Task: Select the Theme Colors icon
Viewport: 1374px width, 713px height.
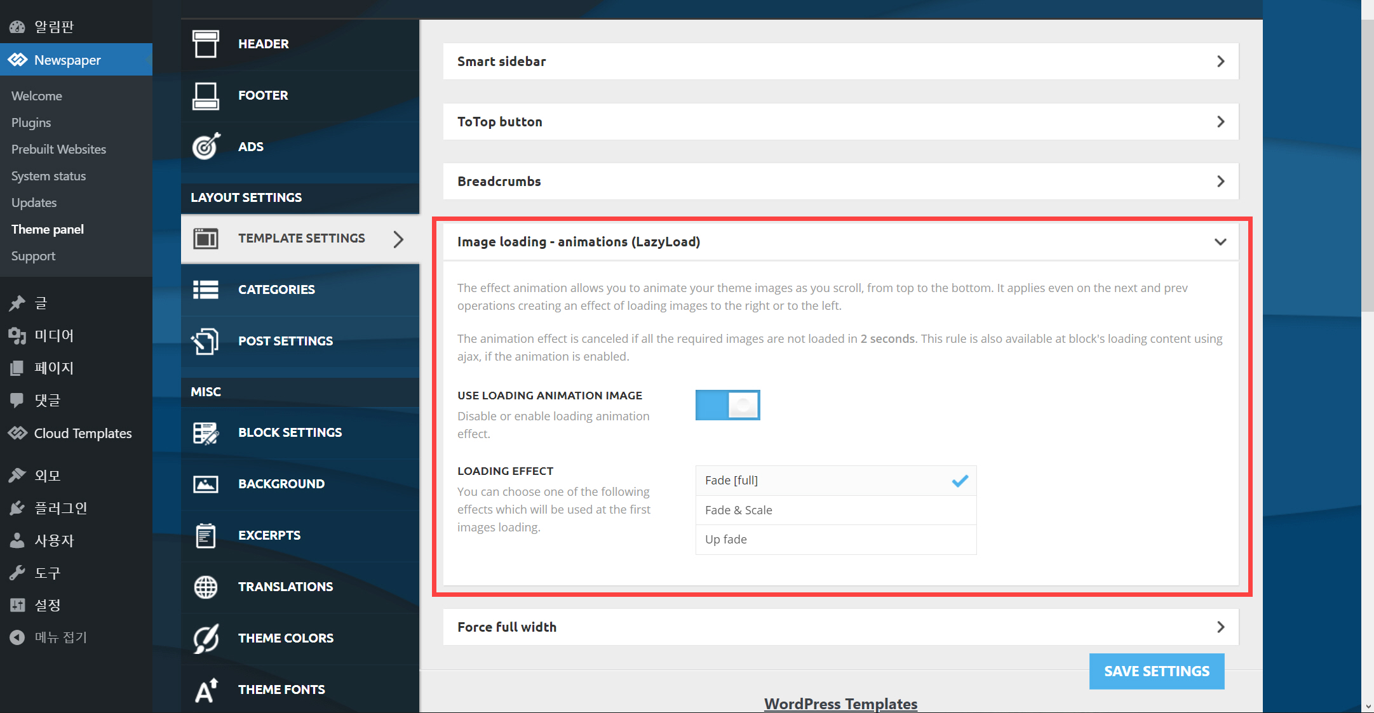Action: (205, 638)
